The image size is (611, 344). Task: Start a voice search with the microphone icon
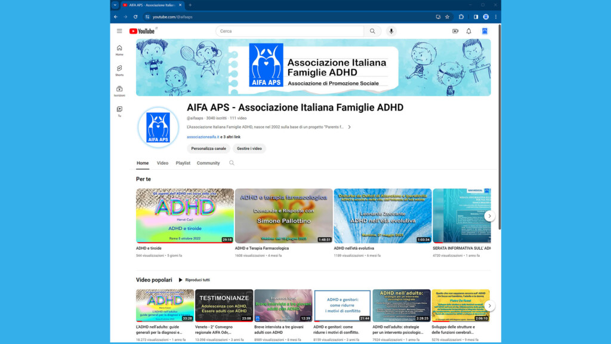click(x=391, y=30)
